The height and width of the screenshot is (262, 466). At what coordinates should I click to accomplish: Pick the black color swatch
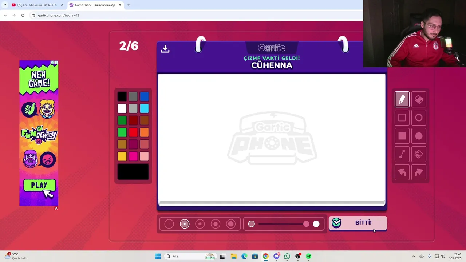tap(122, 96)
